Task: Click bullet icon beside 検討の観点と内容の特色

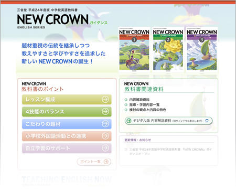Action: (x=126, y=110)
